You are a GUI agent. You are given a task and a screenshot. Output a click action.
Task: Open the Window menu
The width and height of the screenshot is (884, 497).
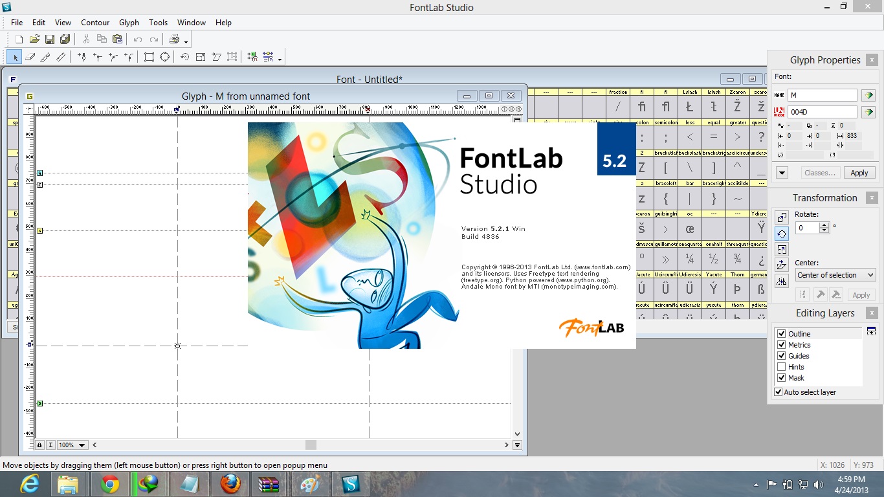click(191, 22)
